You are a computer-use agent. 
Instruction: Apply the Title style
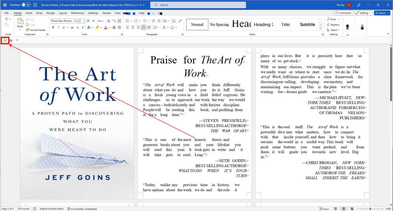pyautogui.click(x=286, y=24)
